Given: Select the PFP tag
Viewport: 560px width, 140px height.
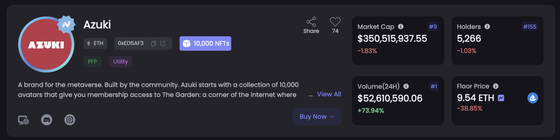Looking at the screenshot, I should pyautogui.click(x=92, y=62).
